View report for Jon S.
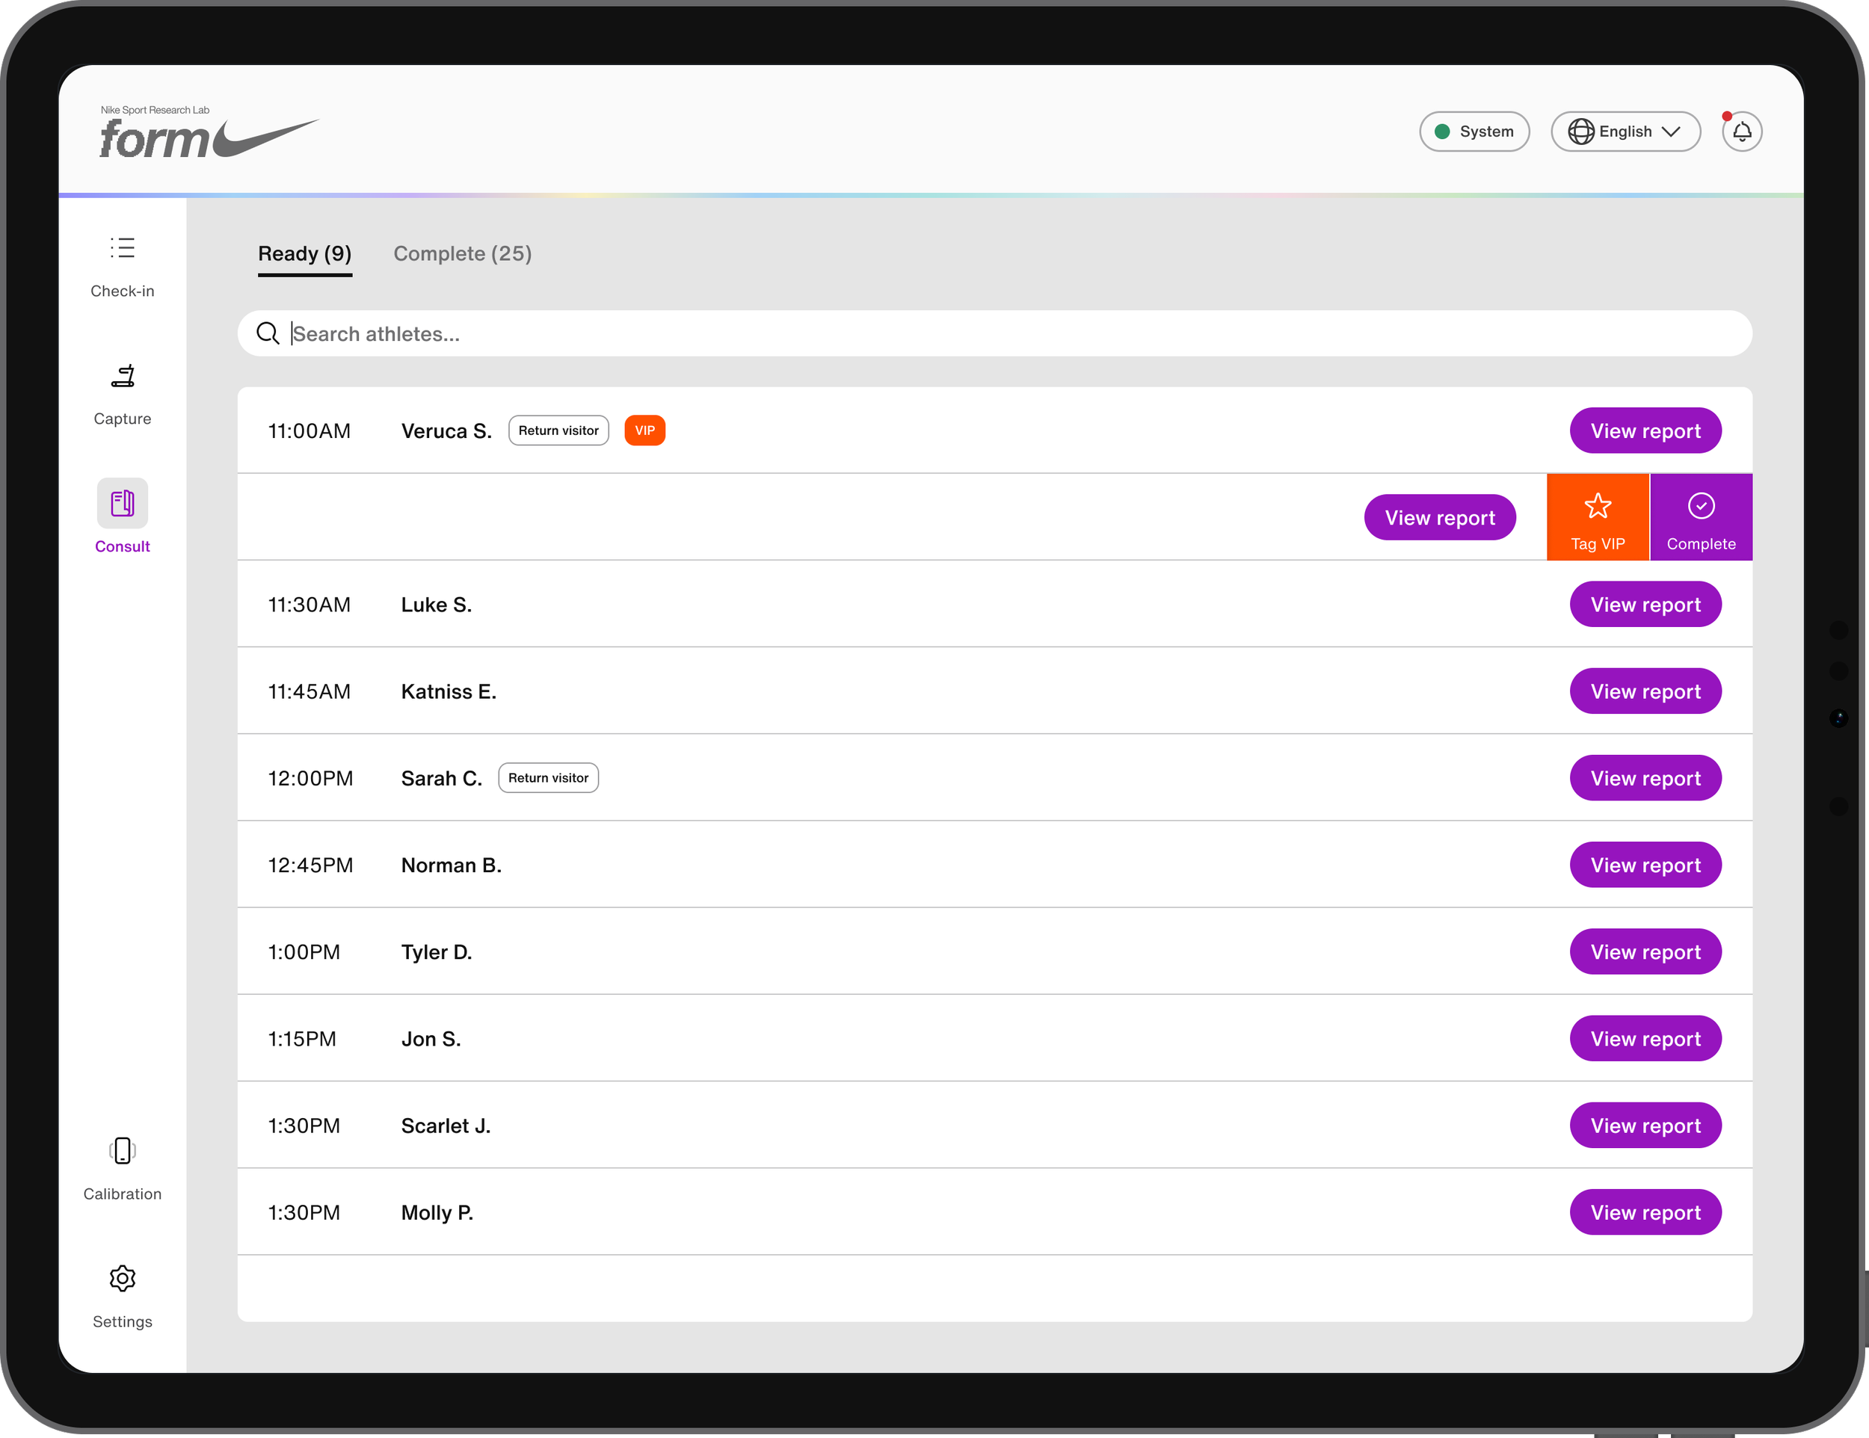Image resolution: width=1869 pixels, height=1438 pixels. (1645, 1038)
